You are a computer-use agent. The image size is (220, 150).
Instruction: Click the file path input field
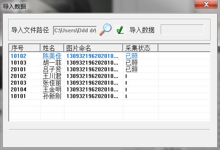75,30
